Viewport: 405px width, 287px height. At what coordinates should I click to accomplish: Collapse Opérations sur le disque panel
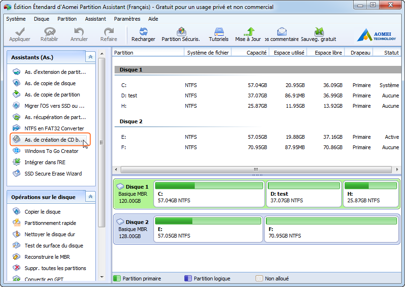point(91,197)
